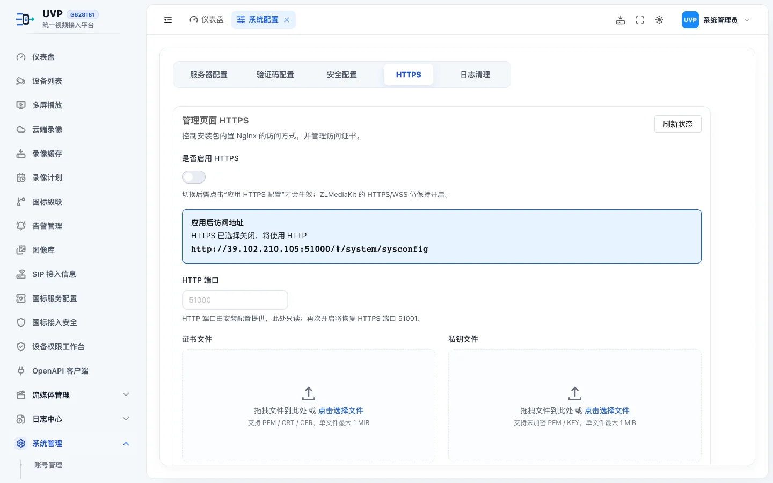Open 国标接入安全 in the sidebar

pos(73,323)
